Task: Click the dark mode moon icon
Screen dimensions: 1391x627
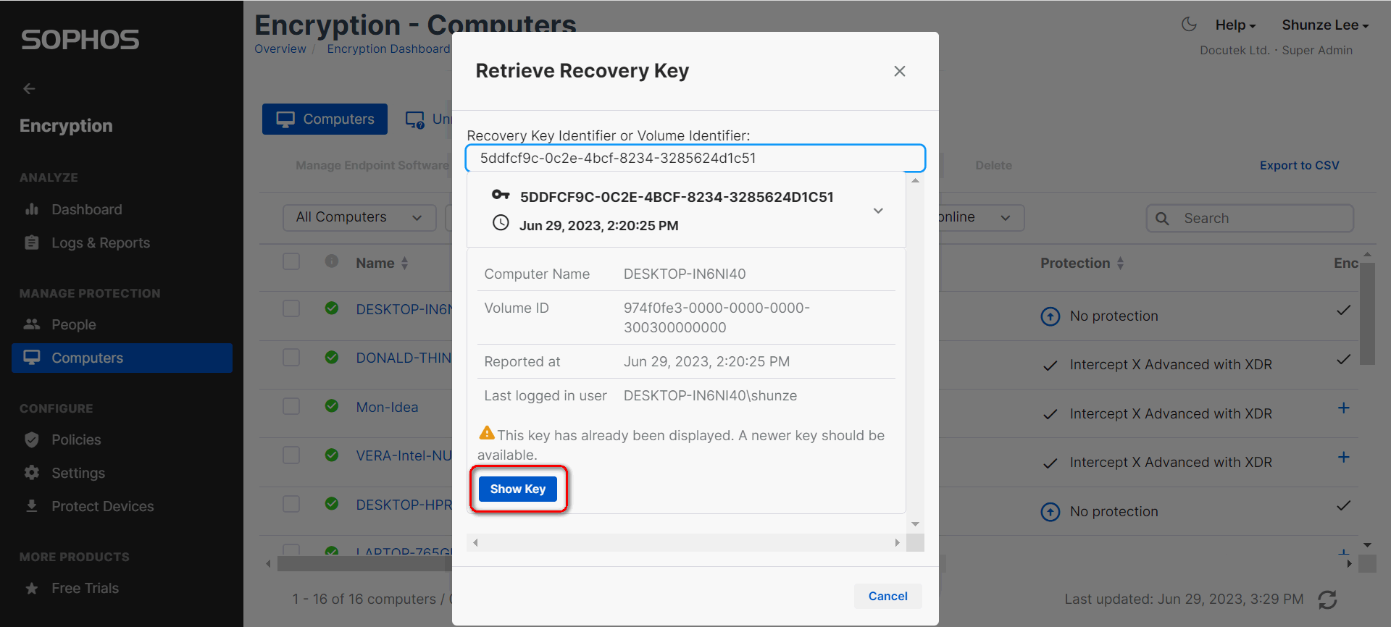Action: [1188, 25]
